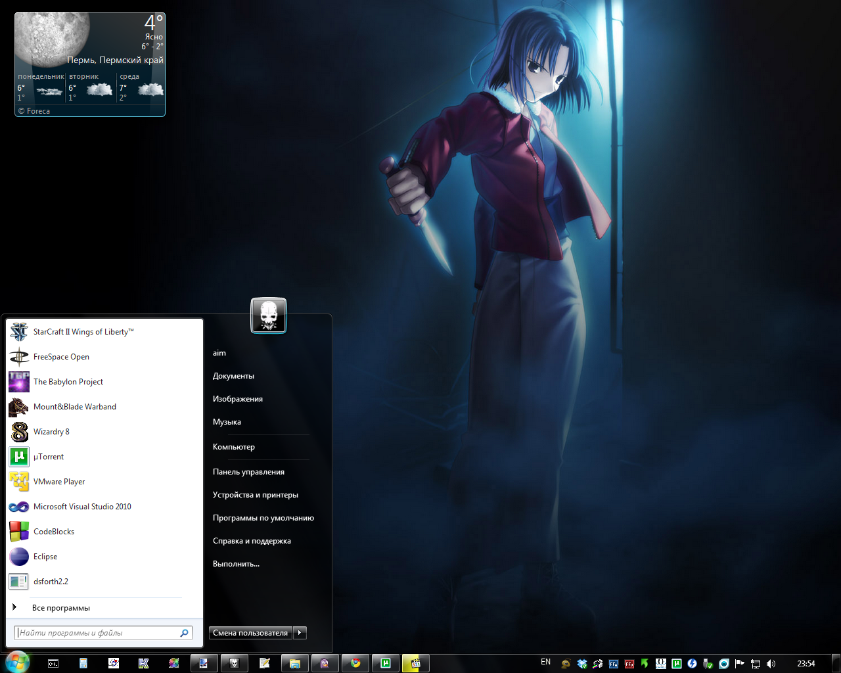This screenshot has height=673, width=841.
Task: Launch CodeBlocks from the Start menu
Action: pos(53,532)
